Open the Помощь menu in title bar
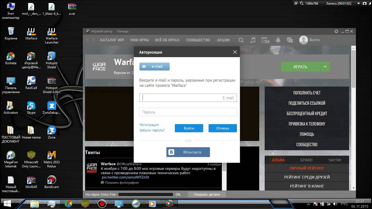This screenshot has width=372, height=209. point(123,31)
